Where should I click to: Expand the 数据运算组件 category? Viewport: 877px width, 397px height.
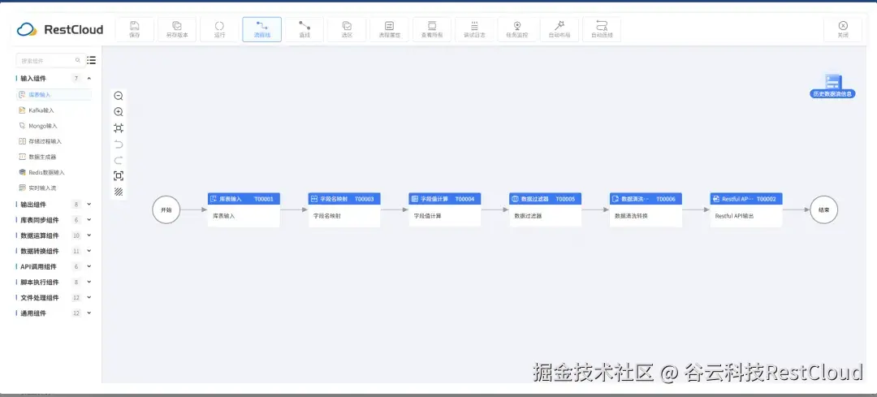(x=89, y=235)
